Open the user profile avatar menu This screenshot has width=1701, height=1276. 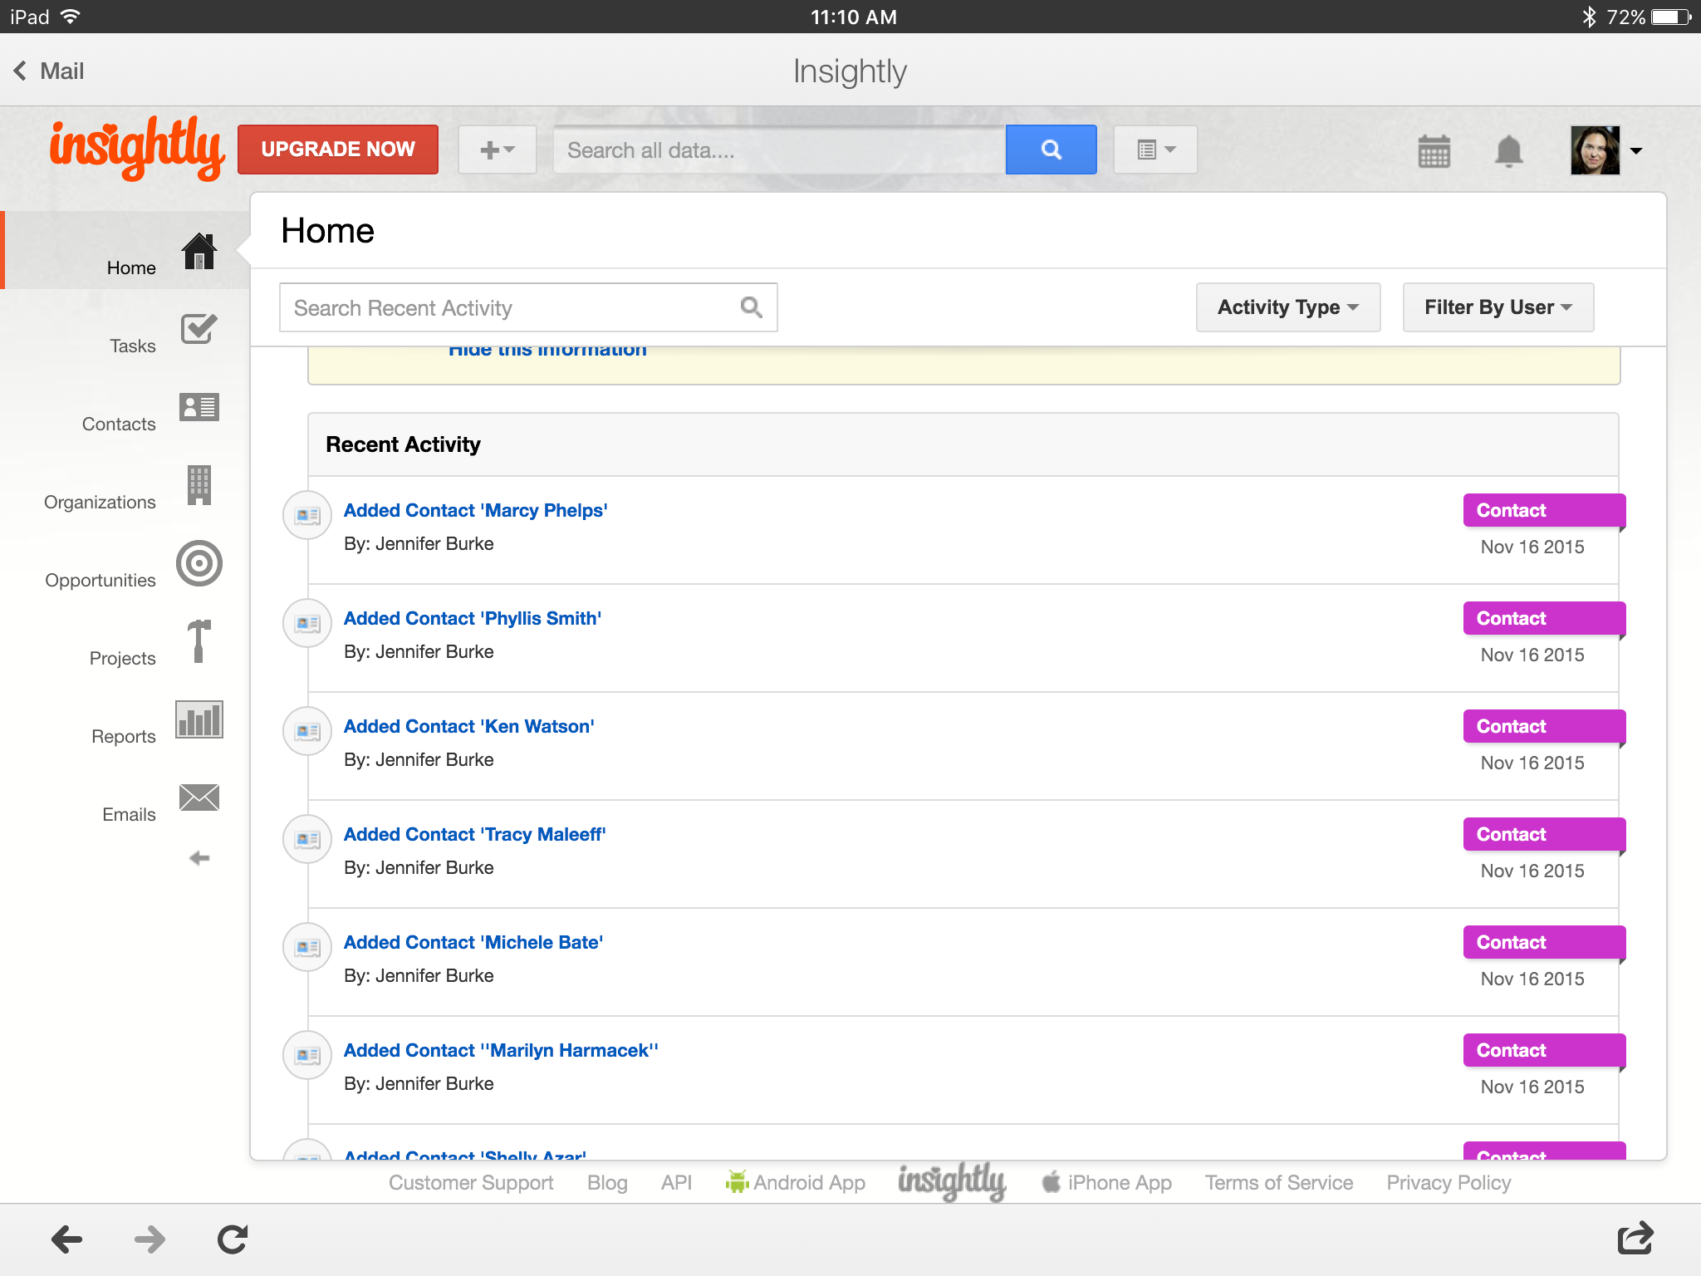pyautogui.click(x=1606, y=150)
